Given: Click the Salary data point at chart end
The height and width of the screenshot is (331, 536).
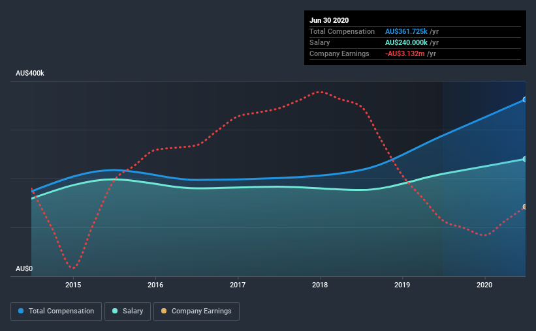Looking at the screenshot, I should [x=524, y=159].
